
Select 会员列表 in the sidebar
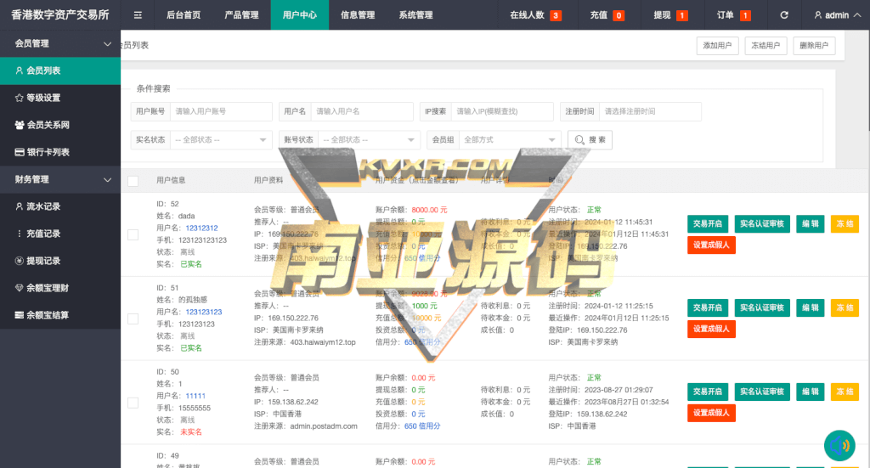tap(60, 70)
